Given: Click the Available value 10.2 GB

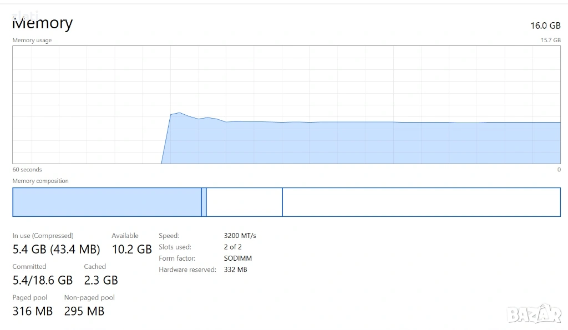Looking at the screenshot, I should pos(131,249).
